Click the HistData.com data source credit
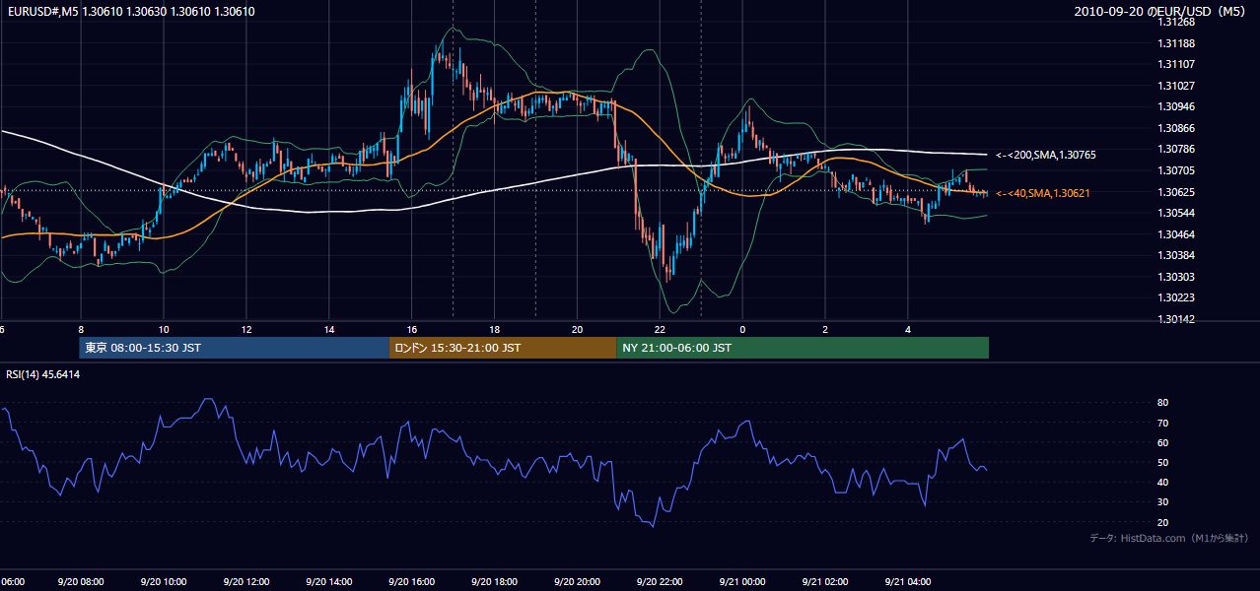This screenshot has width=1260, height=591. pyautogui.click(x=1169, y=538)
